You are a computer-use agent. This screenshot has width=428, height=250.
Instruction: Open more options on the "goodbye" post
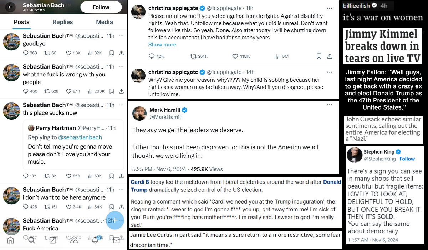[121, 36]
